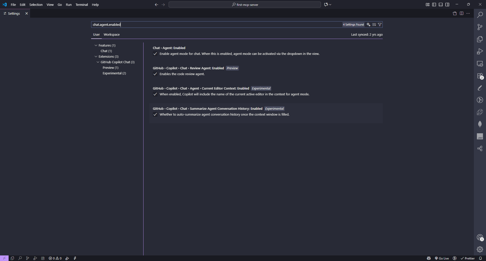Select the Settings editor tab
Image resolution: width=486 pixels, height=261 pixels.
pos(14,13)
